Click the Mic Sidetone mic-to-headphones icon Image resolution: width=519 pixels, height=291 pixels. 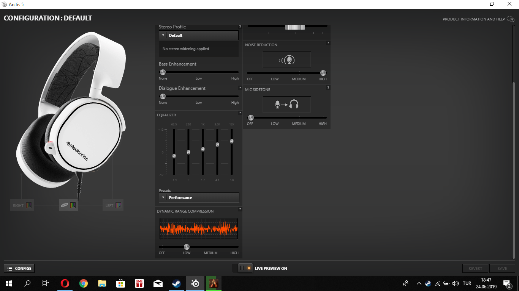(287, 104)
